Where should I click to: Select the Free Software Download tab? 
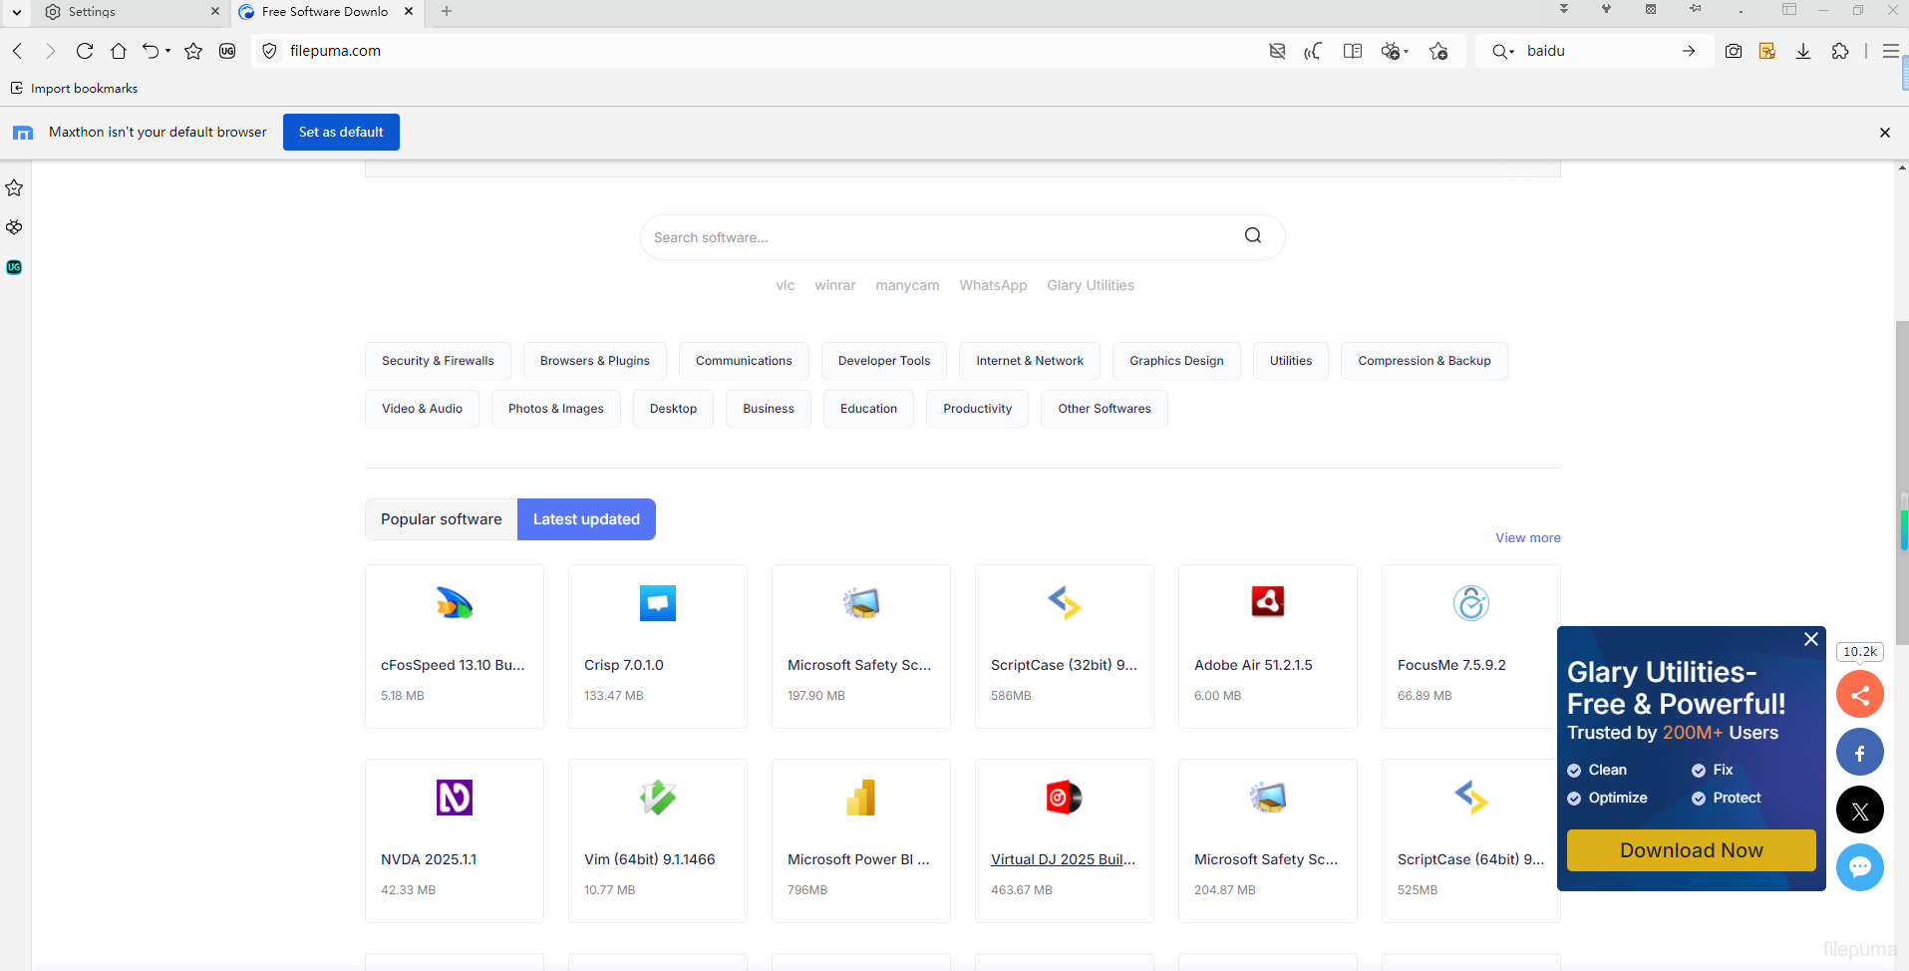point(326,12)
